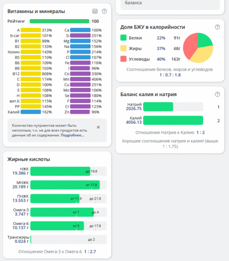Click help icon for Баланс калия и натрия

point(217,94)
